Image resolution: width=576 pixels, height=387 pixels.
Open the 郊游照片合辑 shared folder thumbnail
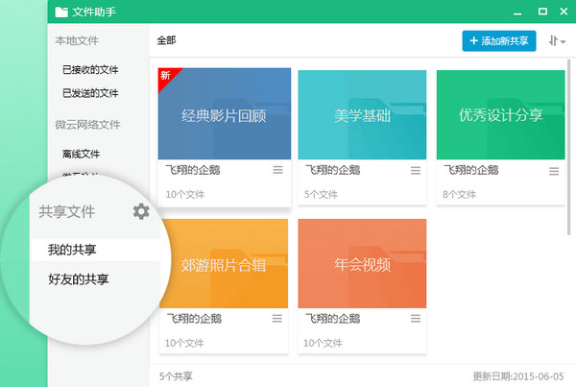(224, 264)
